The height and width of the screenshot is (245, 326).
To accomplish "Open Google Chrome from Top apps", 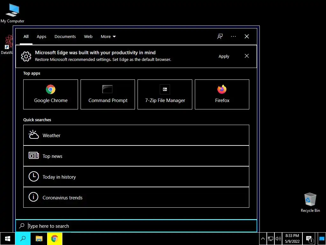I will click(51, 94).
